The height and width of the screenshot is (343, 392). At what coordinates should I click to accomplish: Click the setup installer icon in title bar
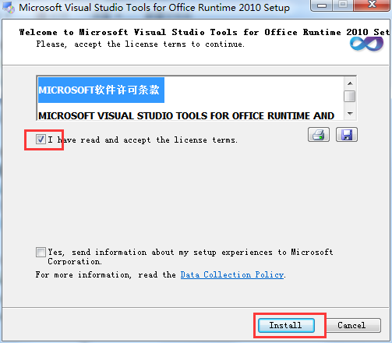9,8
